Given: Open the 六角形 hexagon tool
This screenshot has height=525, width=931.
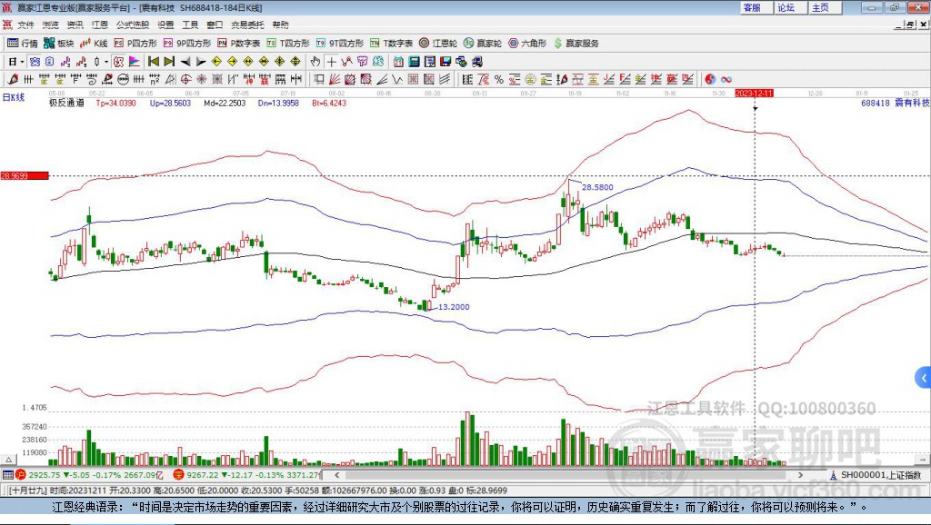Looking at the screenshot, I should [x=527, y=44].
